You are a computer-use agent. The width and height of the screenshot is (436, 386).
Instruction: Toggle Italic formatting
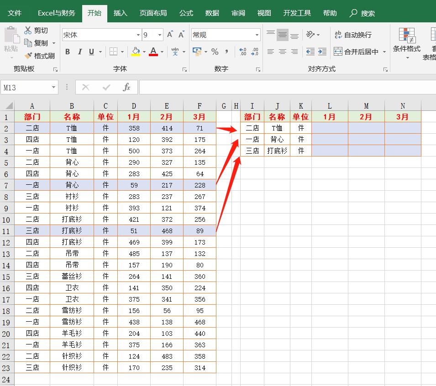click(x=80, y=52)
